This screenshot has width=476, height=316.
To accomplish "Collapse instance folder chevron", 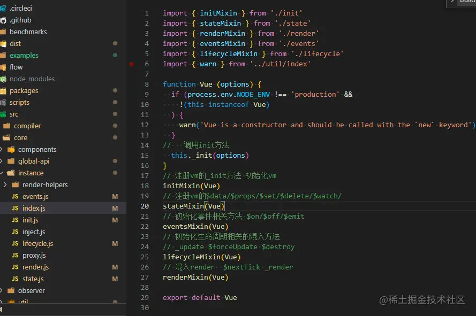I will pos(1,173).
